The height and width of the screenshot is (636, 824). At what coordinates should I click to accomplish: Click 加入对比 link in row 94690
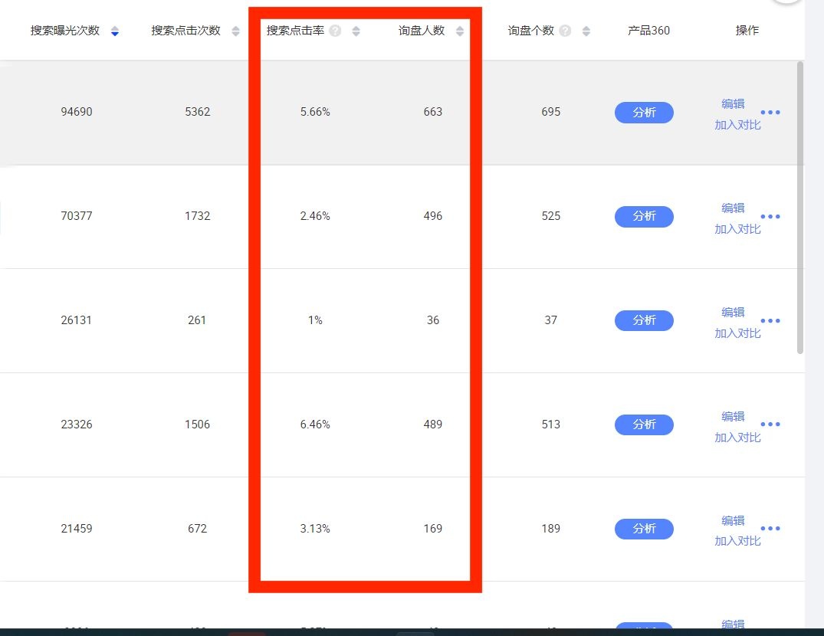pyautogui.click(x=738, y=125)
